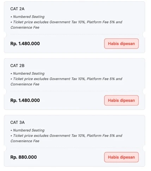Click the tax and fee note in CAT 3A
This screenshot has width=151, height=171.
coord(66,138)
